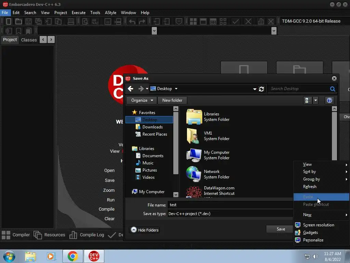Screen dimensions: 350x263
Task: Click the Run window toolbar icon
Action: click(203, 22)
